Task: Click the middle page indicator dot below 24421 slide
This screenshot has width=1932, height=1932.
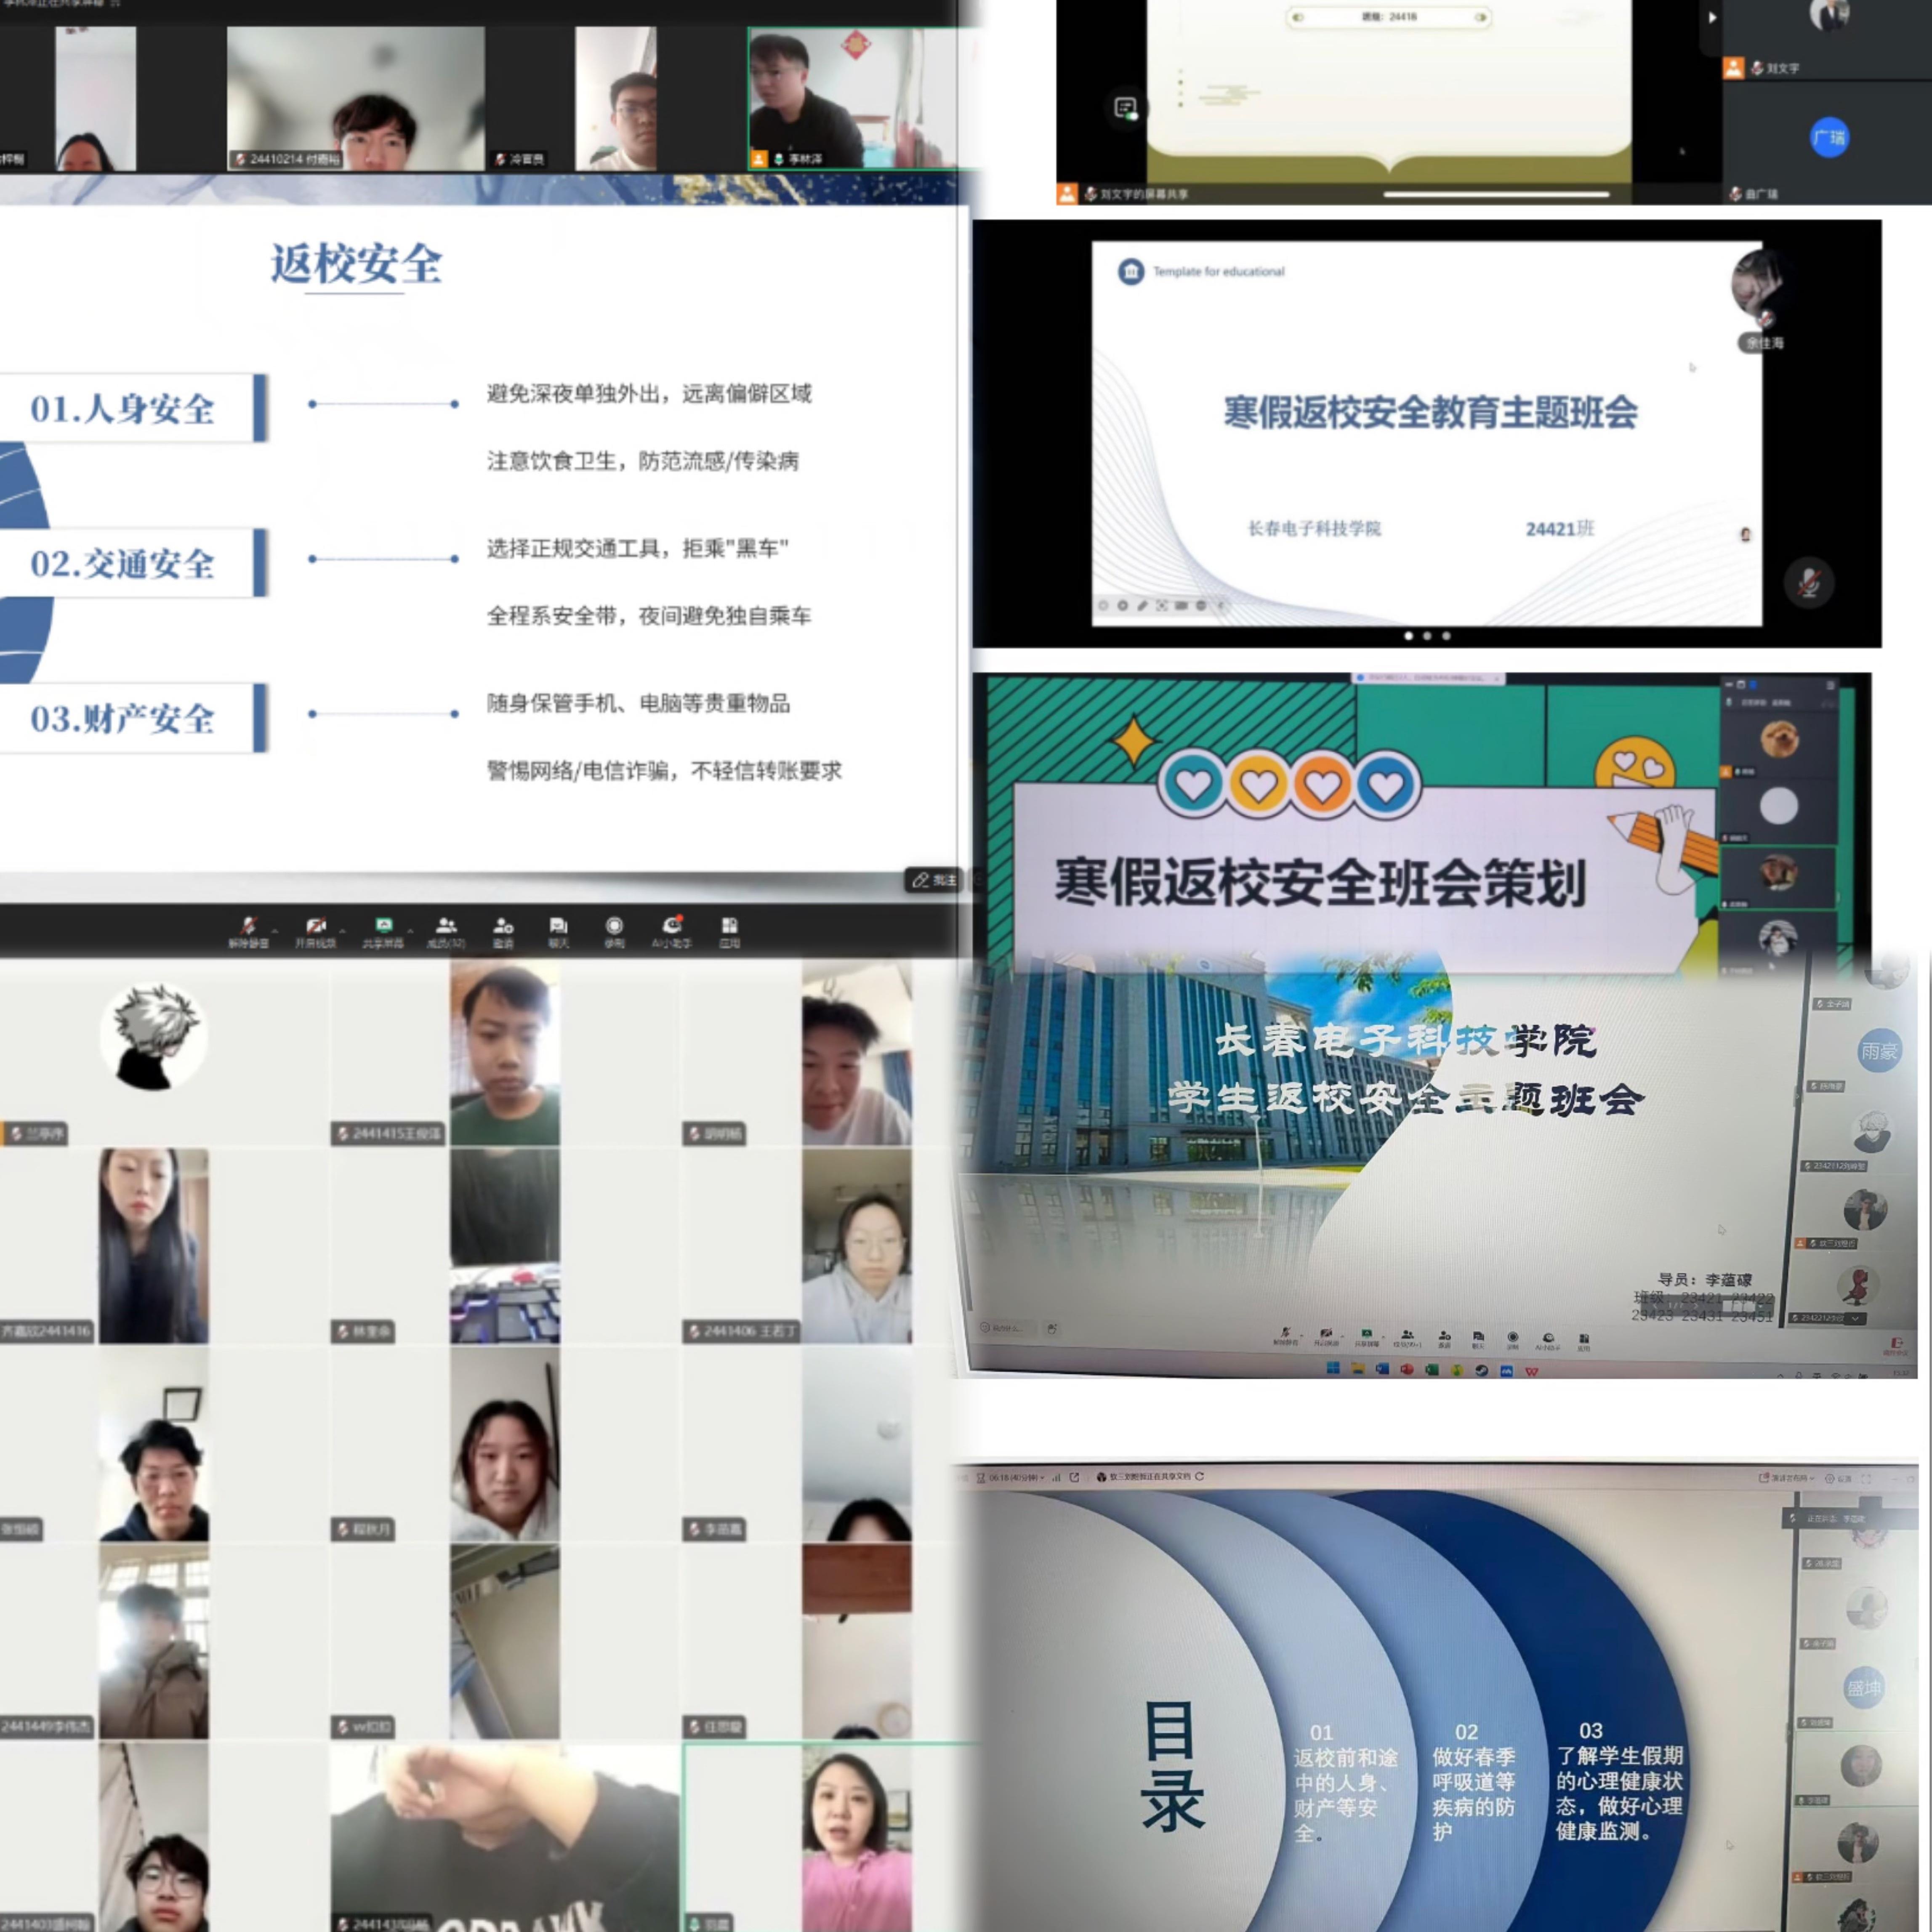Action: pos(1427,636)
